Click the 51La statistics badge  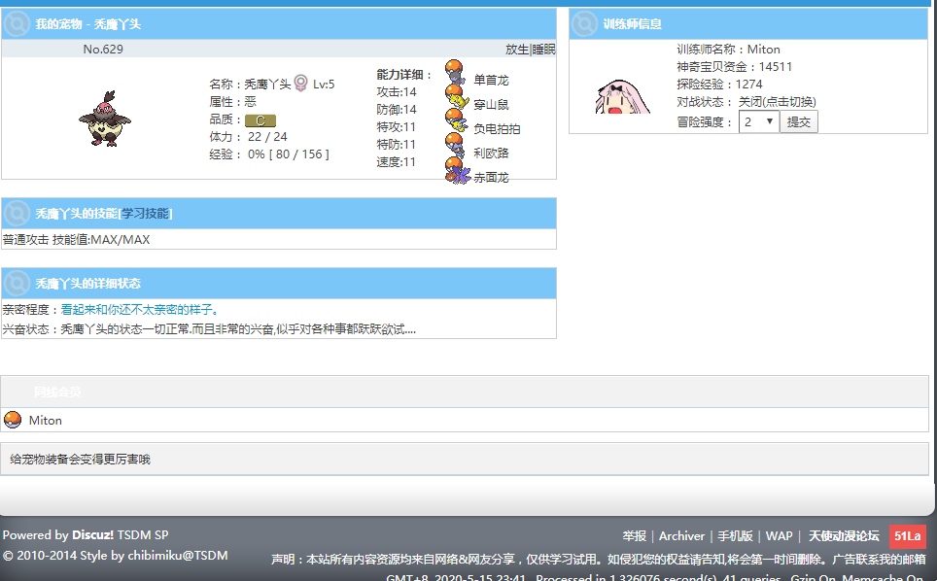point(907,535)
